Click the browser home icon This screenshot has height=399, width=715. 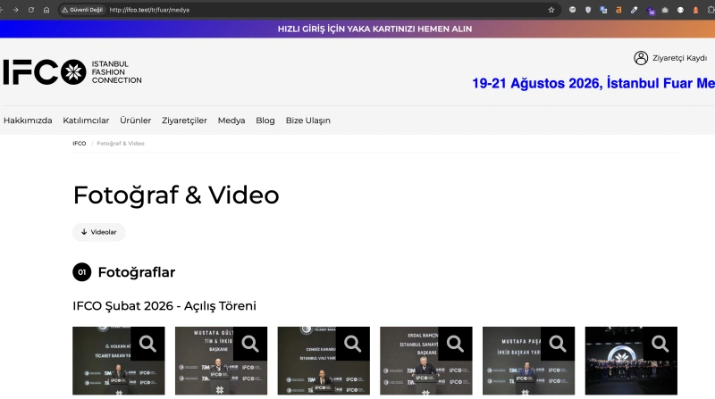click(46, 10)
